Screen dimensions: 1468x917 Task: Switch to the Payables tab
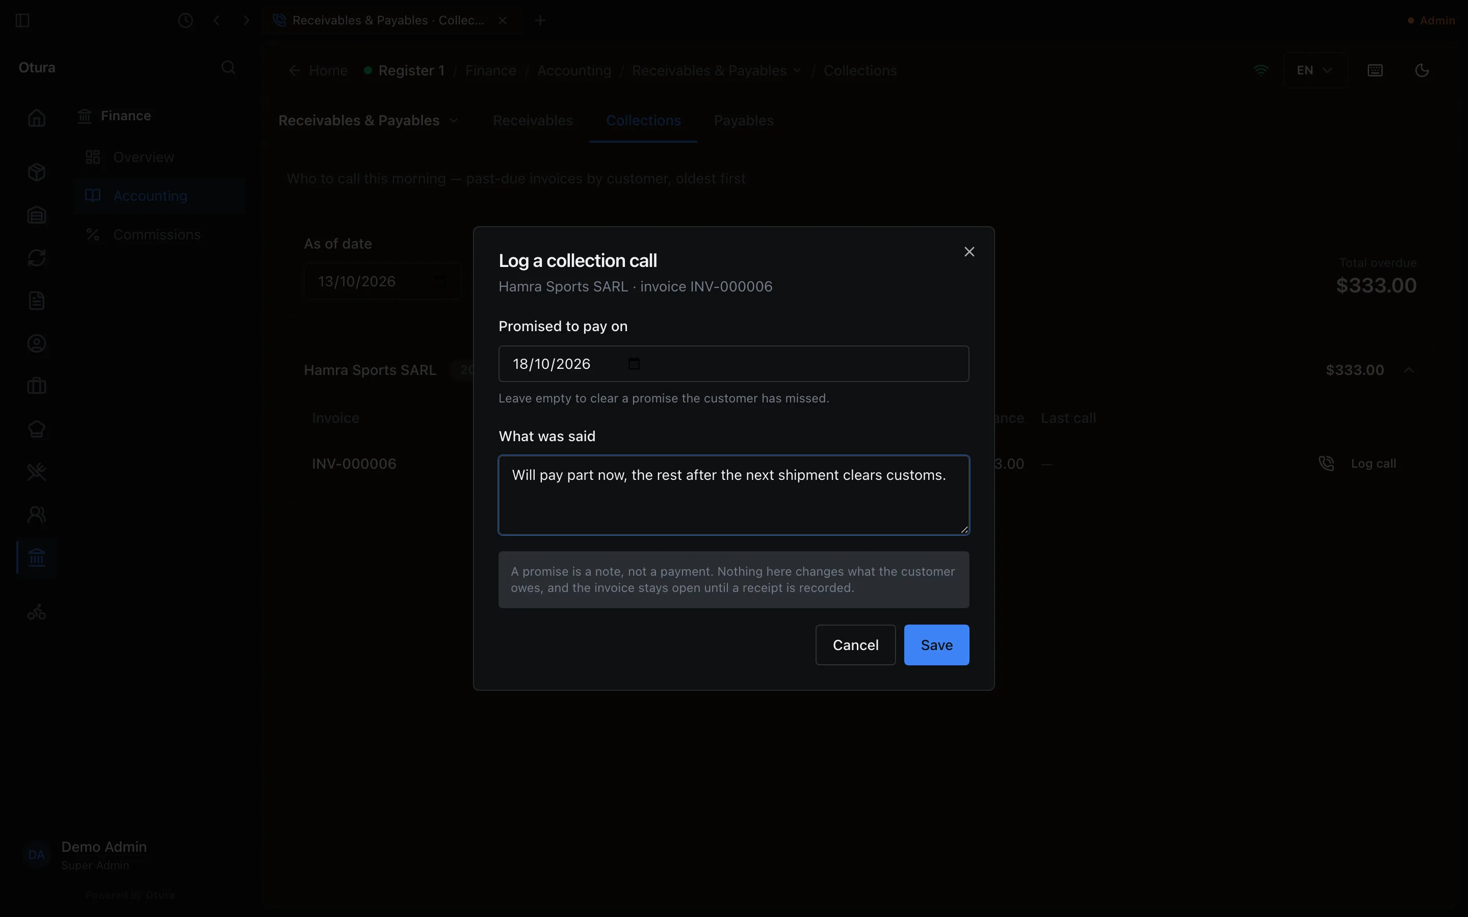[x=744, y=121]
